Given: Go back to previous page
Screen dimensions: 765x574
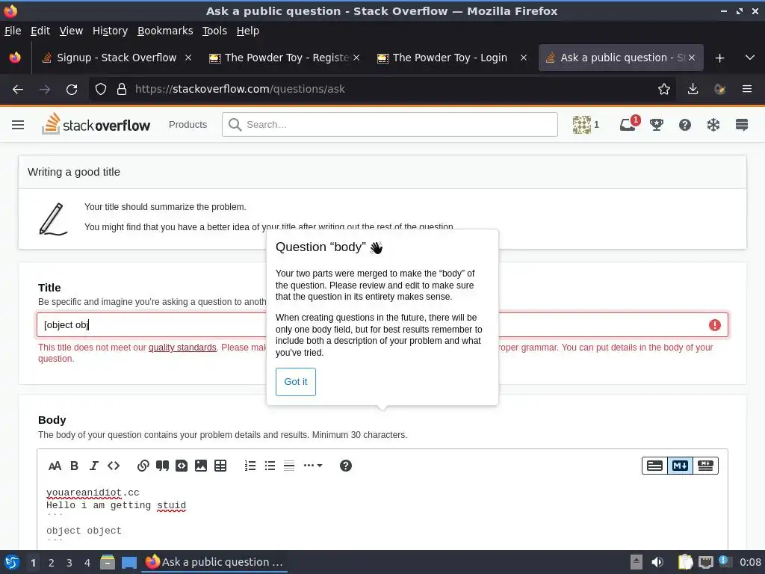Looking at the screenshot, I should (18, 90).
